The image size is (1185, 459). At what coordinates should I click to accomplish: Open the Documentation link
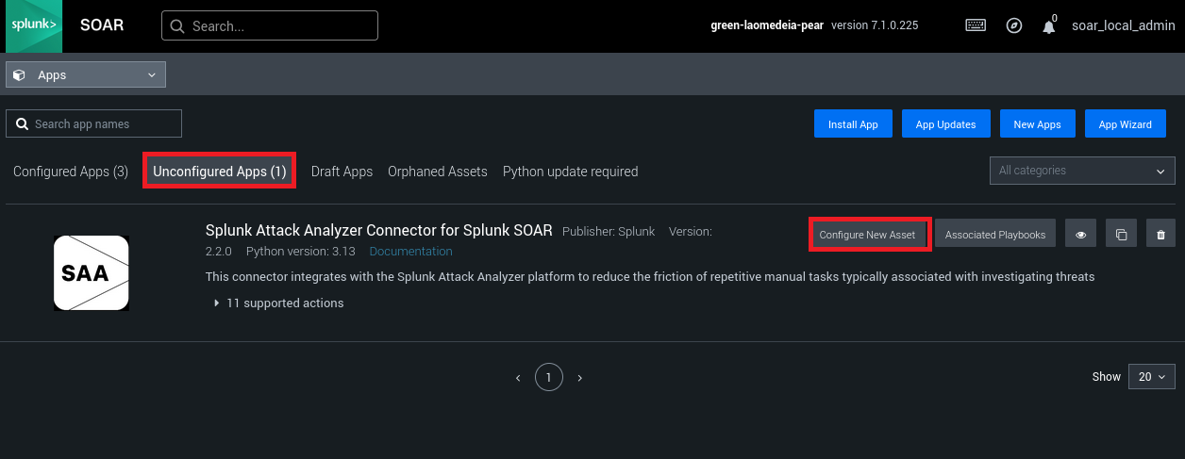(x=410, y=252)
